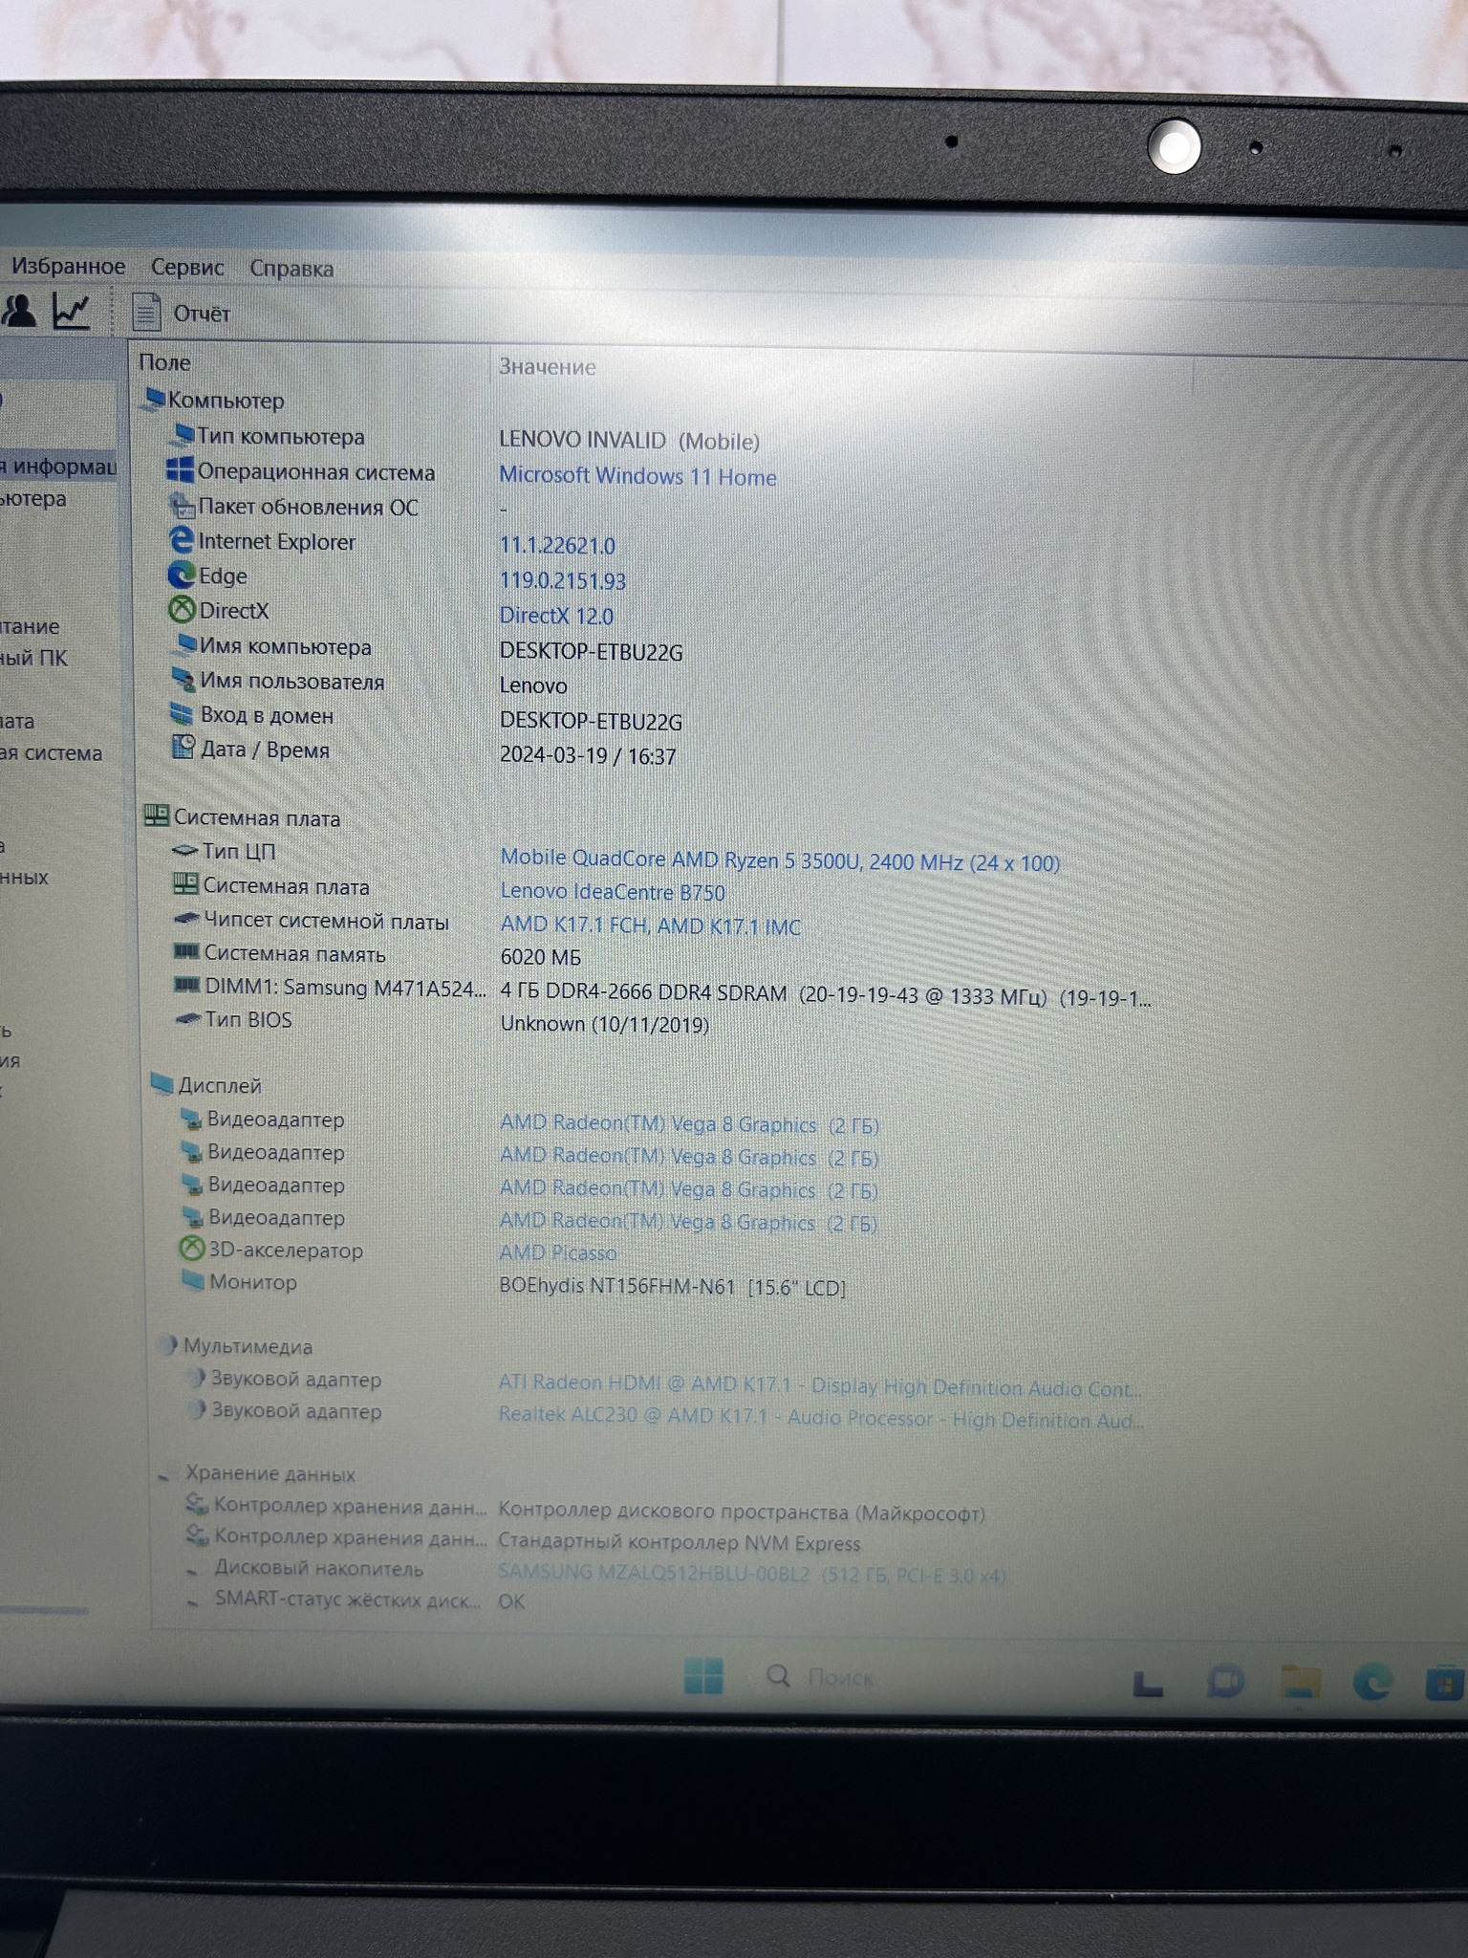1468x1958 pixels.
Task: Open the Сервис menu
Action: click(187, 268)
